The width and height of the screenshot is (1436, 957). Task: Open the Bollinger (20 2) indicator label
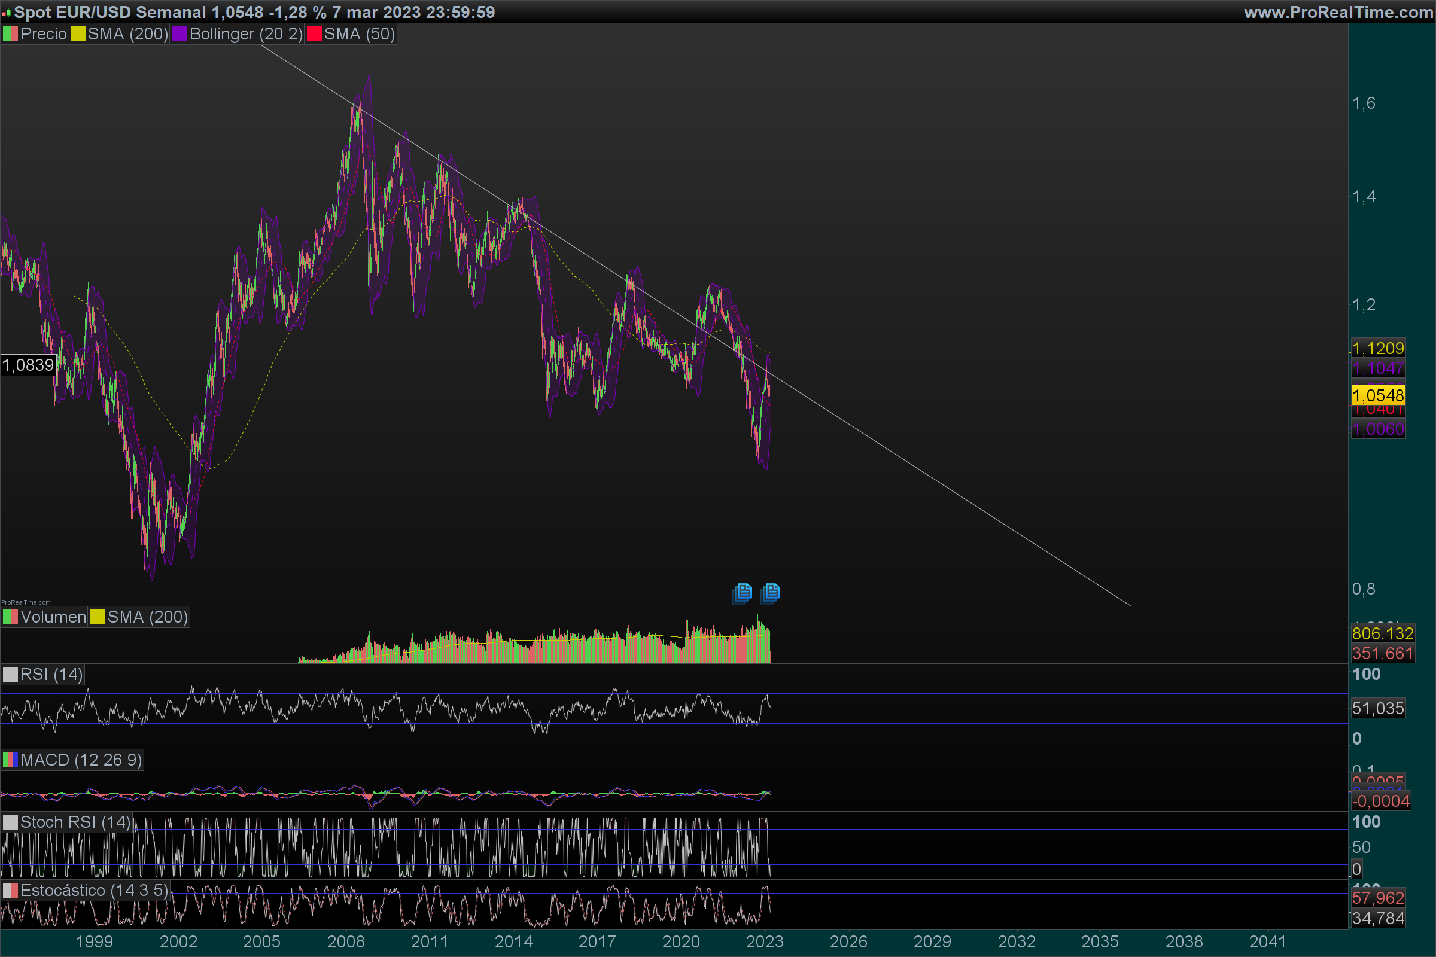(245, 34)
